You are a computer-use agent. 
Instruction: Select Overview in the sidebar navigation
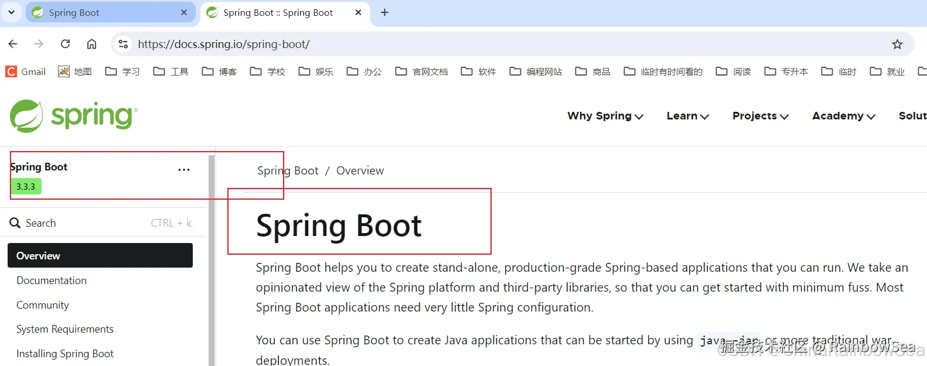100,255
